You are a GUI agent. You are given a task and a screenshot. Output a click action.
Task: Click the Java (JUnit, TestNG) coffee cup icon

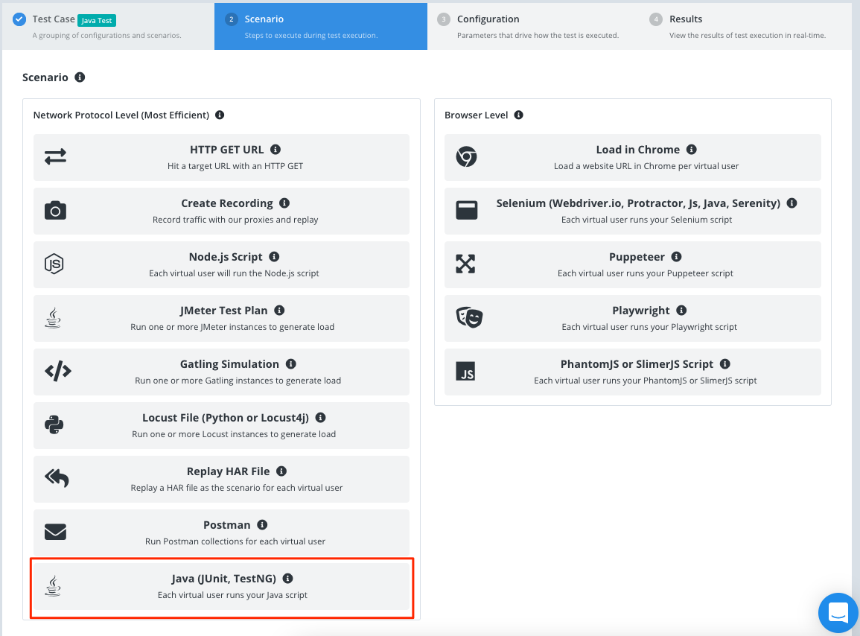(53, 585)
